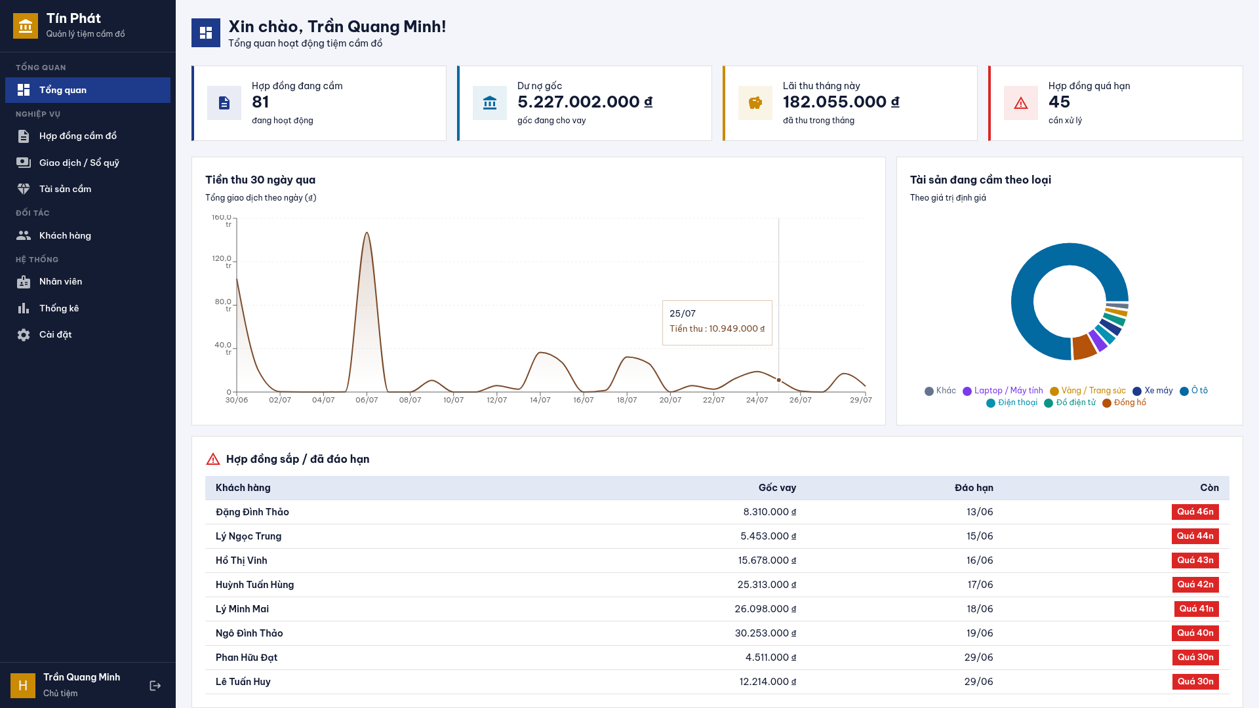
Task: Toggle the Khác legend swatch
Action: click(929, 391)
